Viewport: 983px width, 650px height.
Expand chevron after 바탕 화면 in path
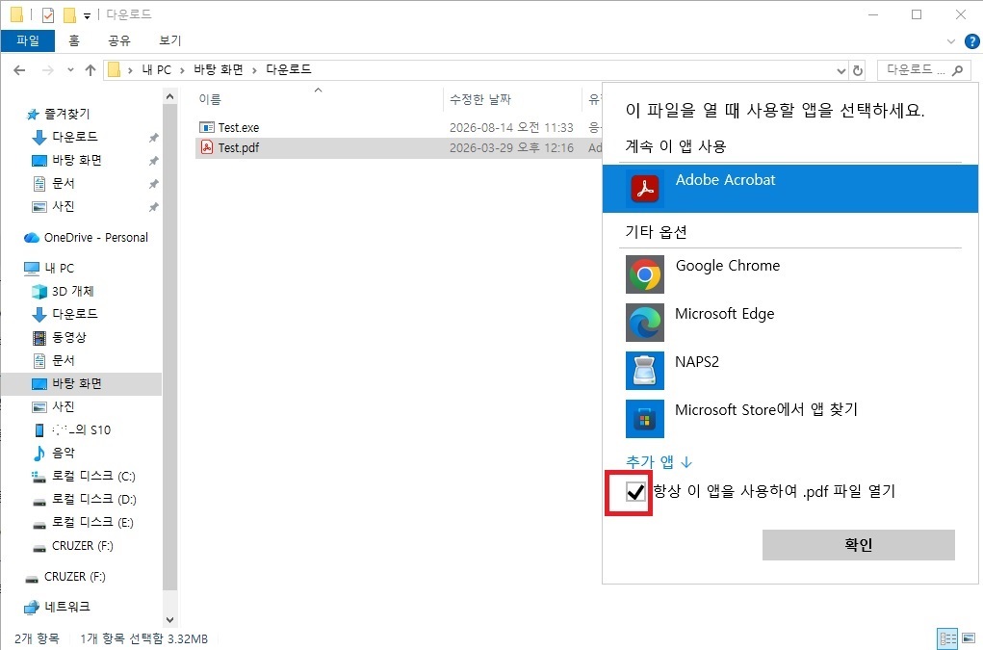pyautogui.click(x=254, y=70)
